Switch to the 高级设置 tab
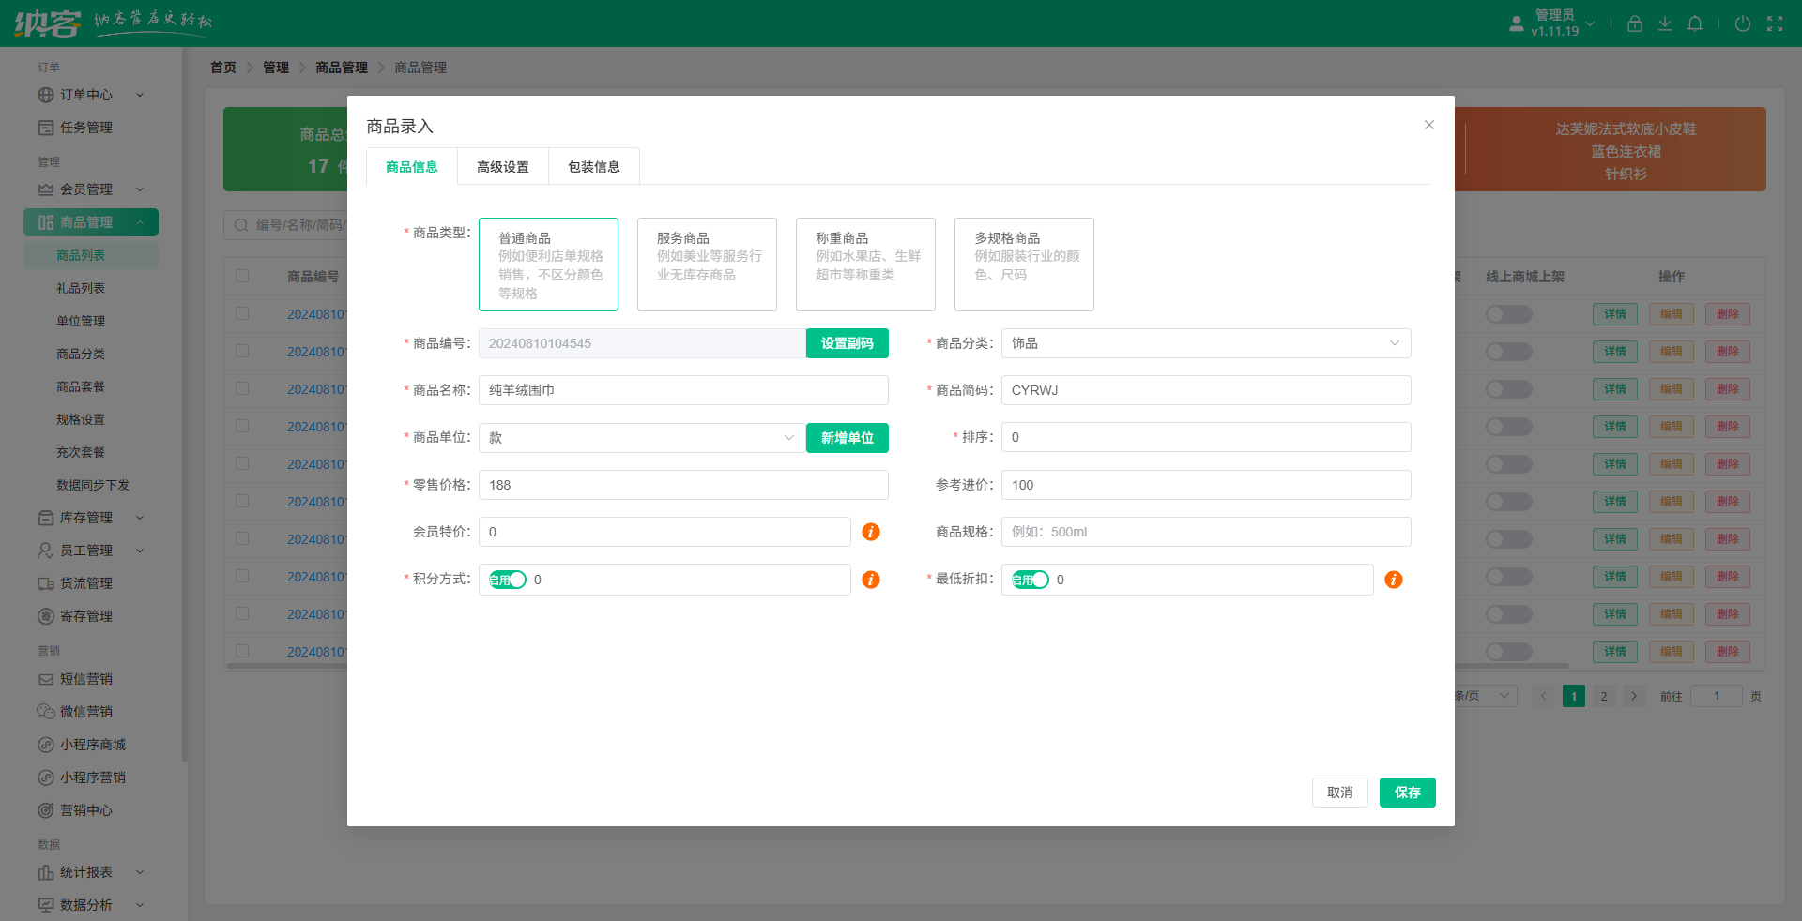The height and width of the screenshot is (921, 1802). pos(502,166)
